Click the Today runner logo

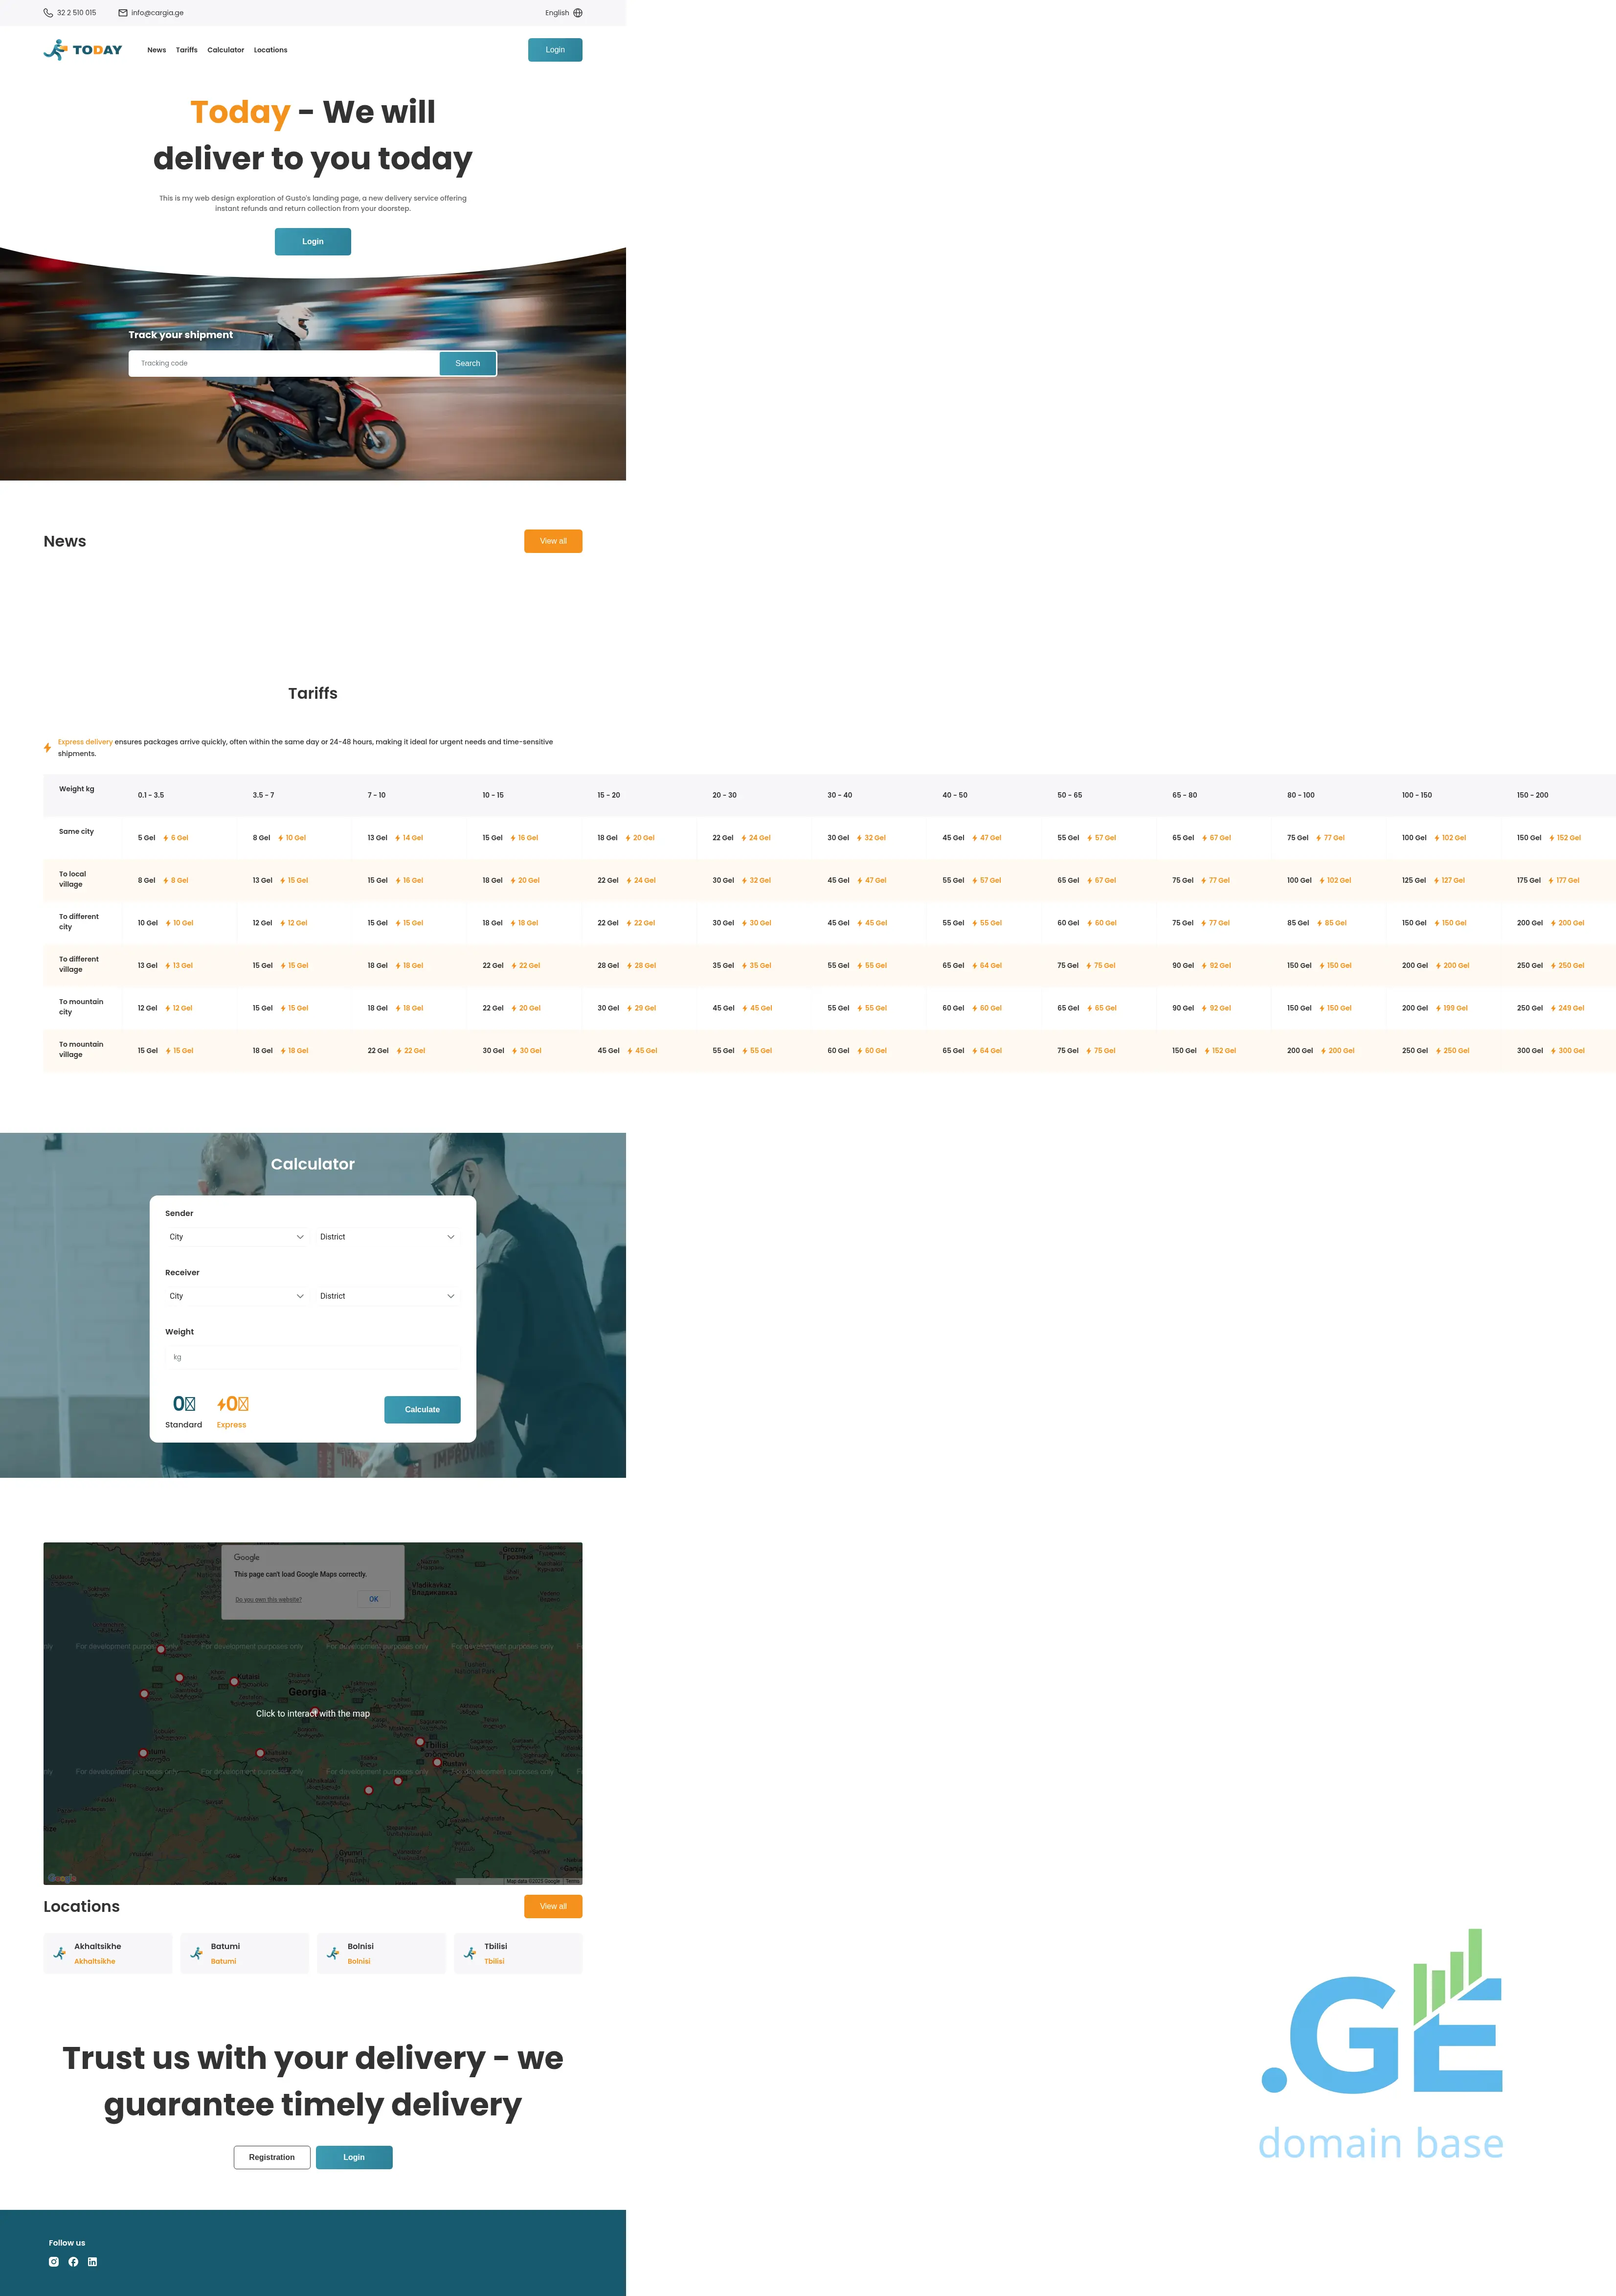pos(83,50)
